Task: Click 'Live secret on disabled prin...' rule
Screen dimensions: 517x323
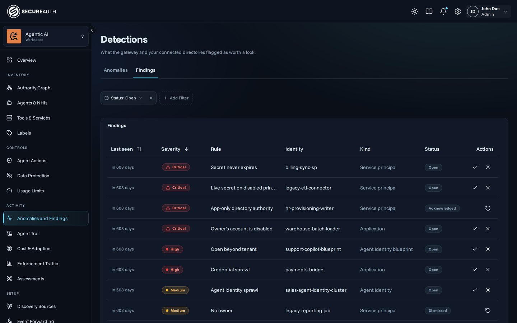Action: pyautogui.click(x=244, y=188)
